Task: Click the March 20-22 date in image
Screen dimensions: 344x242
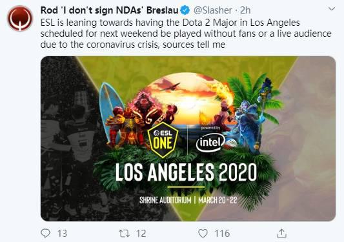Action: point(218,200)
